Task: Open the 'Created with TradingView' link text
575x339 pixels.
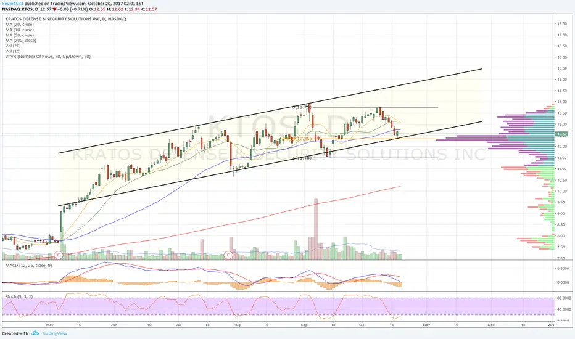Action: pyautogui.click(x=35, y=333)
